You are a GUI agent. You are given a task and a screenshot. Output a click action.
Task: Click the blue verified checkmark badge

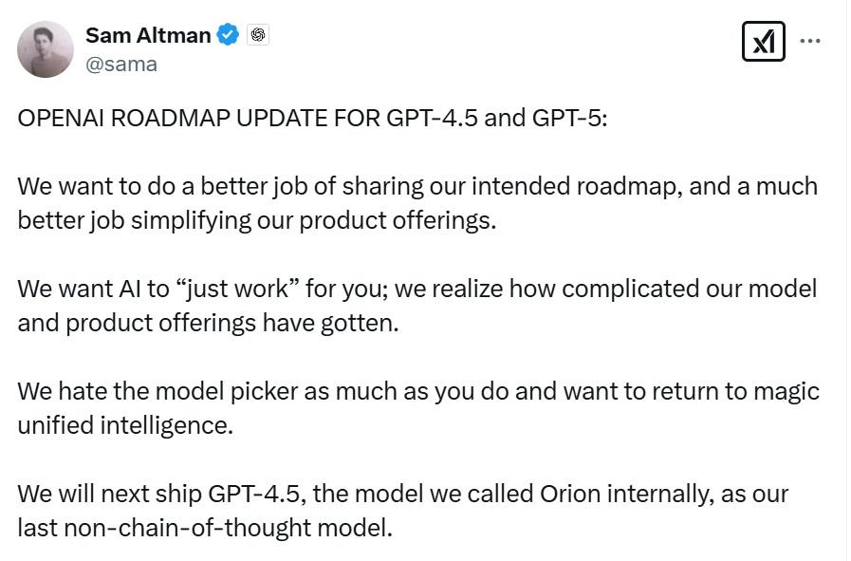click(228, 35)
